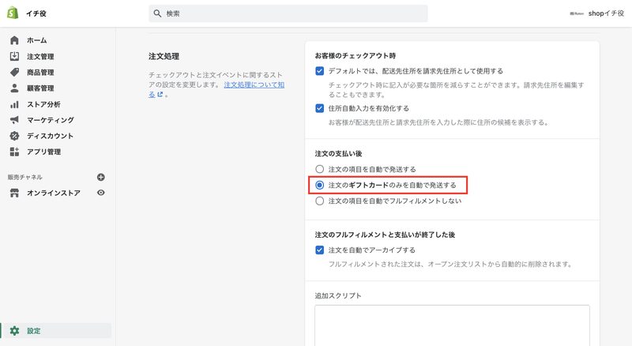
Task: Click the external link icon after 知る
Action: click(160, 94)
